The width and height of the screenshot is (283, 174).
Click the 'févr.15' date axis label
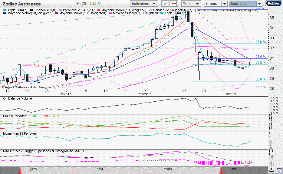(66, 94)
